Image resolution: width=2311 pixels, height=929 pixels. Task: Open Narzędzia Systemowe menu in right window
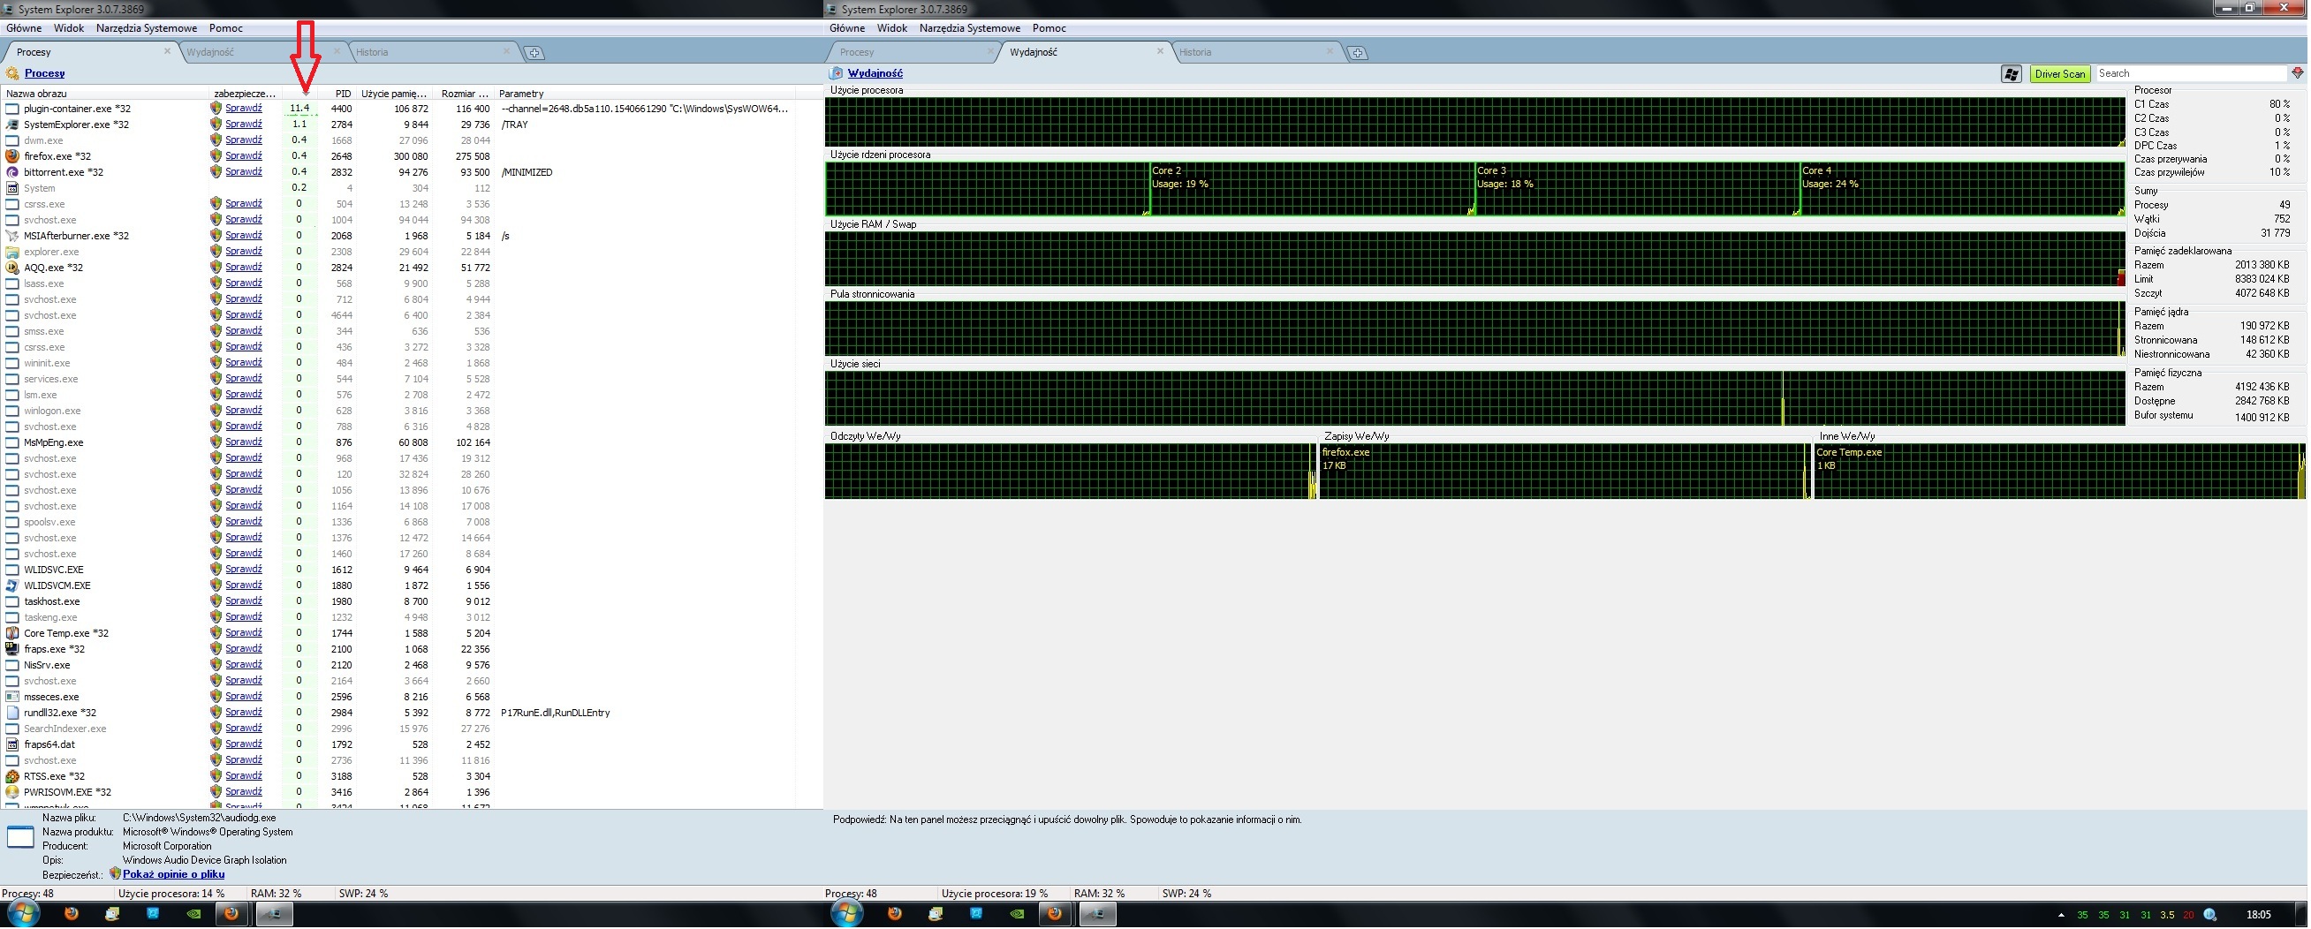tap(971, 28)
